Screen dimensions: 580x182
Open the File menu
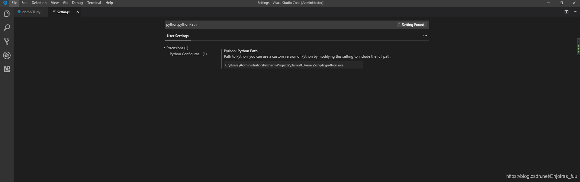14,3
